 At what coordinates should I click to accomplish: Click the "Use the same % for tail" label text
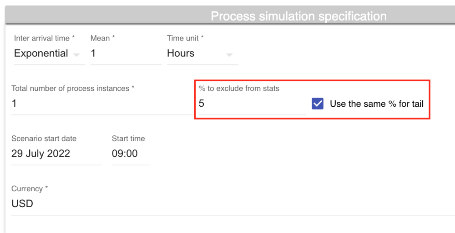coord(376,104)
